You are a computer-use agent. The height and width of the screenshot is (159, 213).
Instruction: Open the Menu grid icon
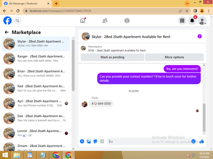pos(182,21)
